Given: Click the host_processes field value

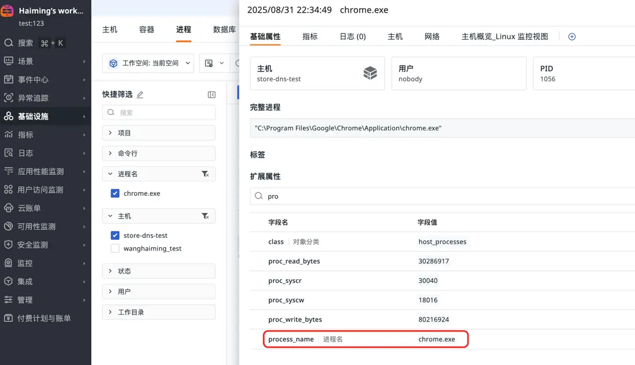Looking at the screenshot, I should [442, 242].
